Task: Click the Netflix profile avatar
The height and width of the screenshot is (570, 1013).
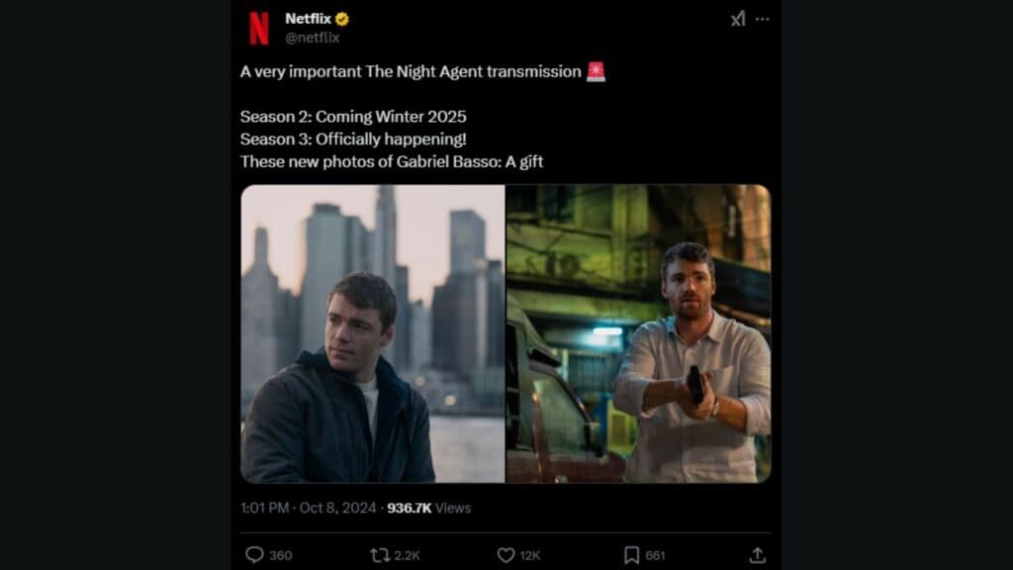Action: coord(257,25)
